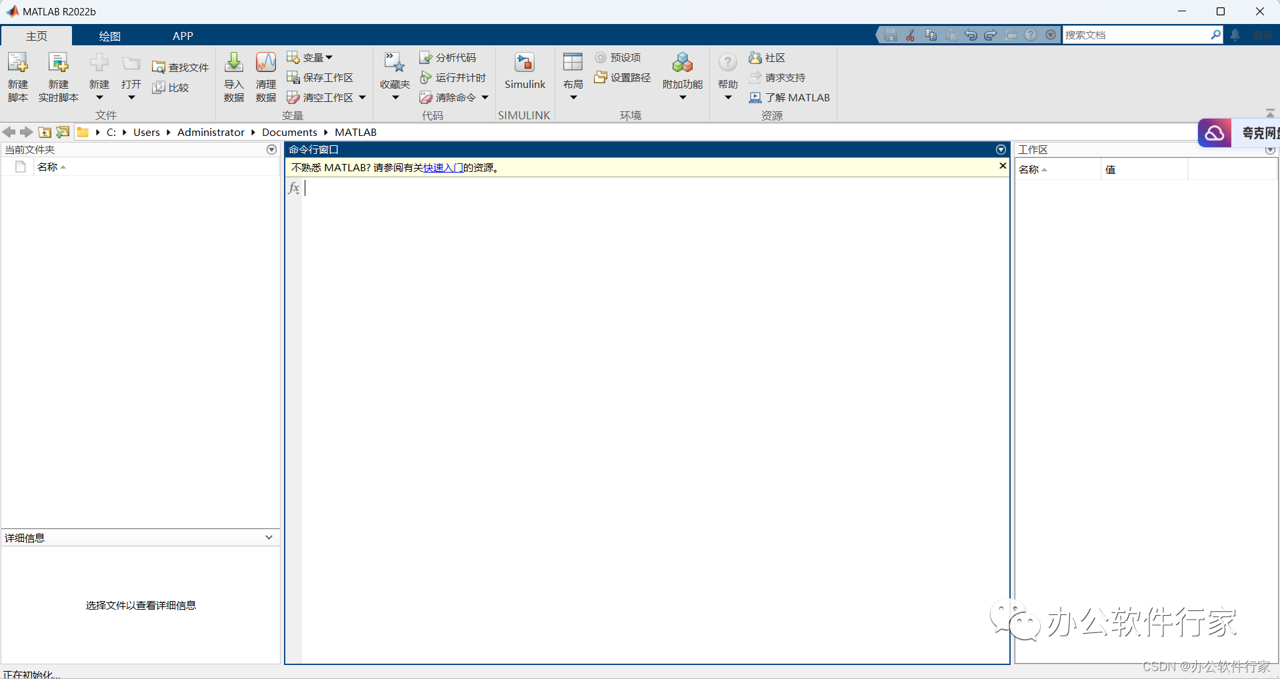This screenshot has width=1280, height=679.
Task: Click 运行并计时 (Run and Time)
Action: [x=453, y=77]
